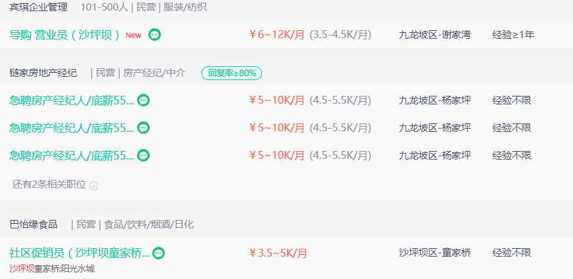Screen dimensions: 573x279
Task: Click chat bubble on third 急聘房产经纪人 row
Action: [143, 156]
